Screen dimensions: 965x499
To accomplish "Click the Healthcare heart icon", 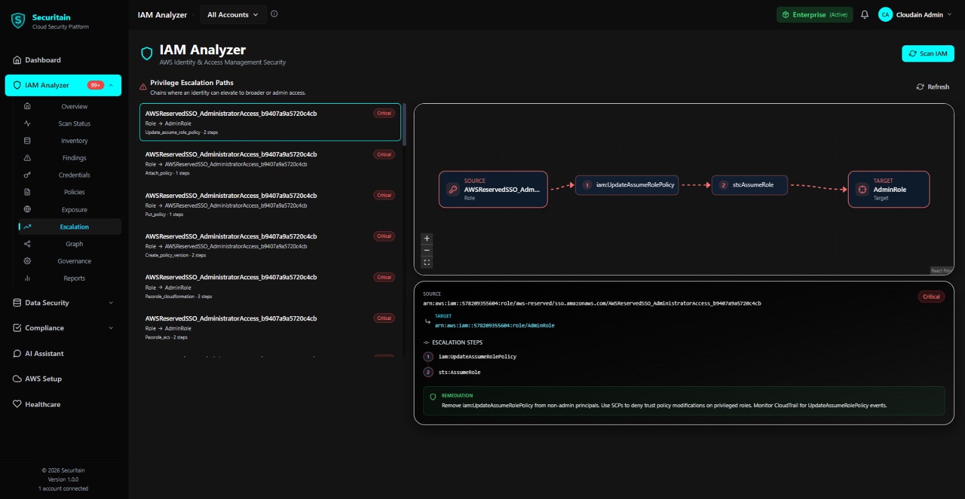I will tap(17, 404).
